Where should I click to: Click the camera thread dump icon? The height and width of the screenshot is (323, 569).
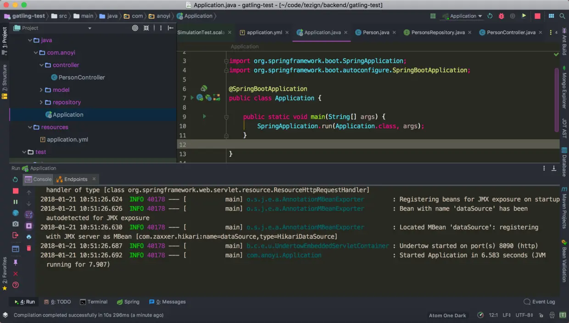pos(15,224)
